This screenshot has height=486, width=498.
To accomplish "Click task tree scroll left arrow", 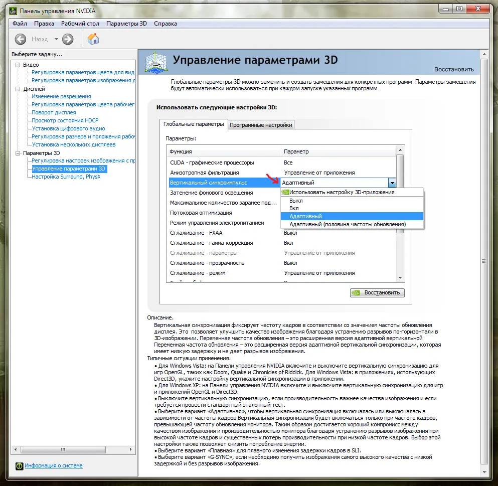I will coord(16,450).
